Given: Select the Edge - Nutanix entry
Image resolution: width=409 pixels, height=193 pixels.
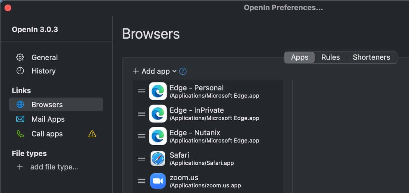Looking at the screenshot, I should click(208, 136).
